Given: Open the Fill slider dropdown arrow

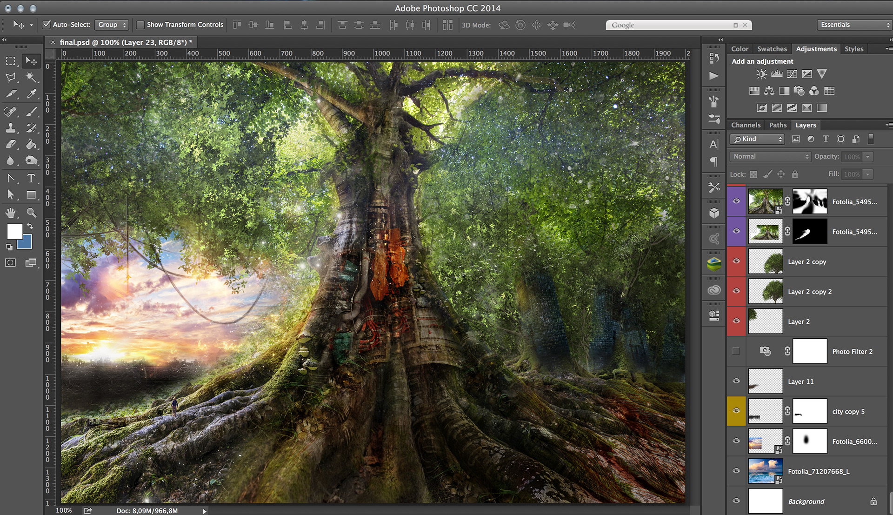Looking at the screenshot, I should (x=868, y=174).
